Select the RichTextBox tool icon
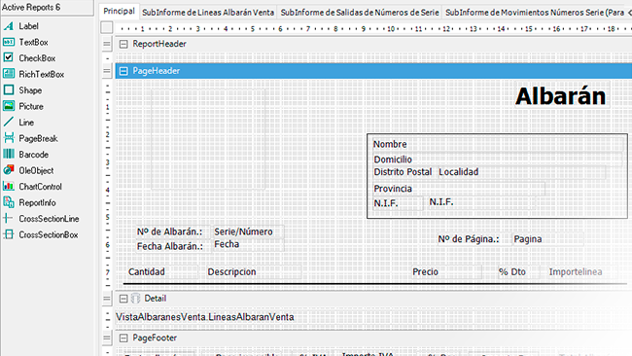 tap(9, 74)
